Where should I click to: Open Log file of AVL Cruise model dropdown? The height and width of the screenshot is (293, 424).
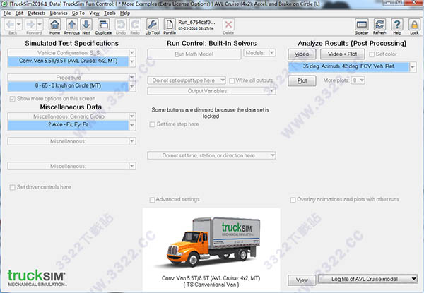pos(368,279)
